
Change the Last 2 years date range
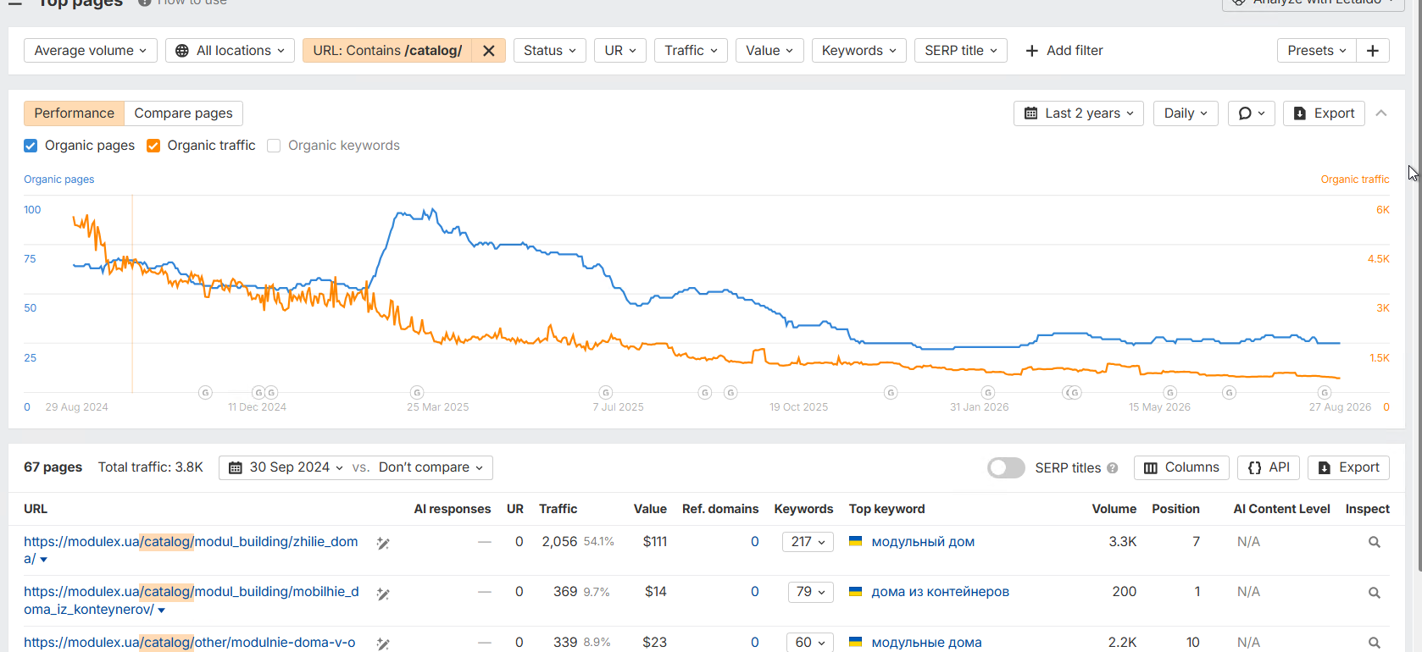1079,113
